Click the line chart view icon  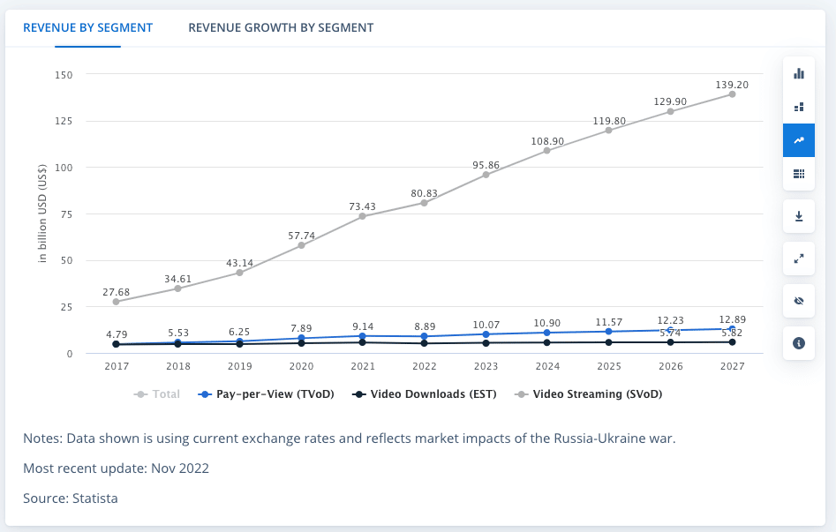[x=798, y=139]
